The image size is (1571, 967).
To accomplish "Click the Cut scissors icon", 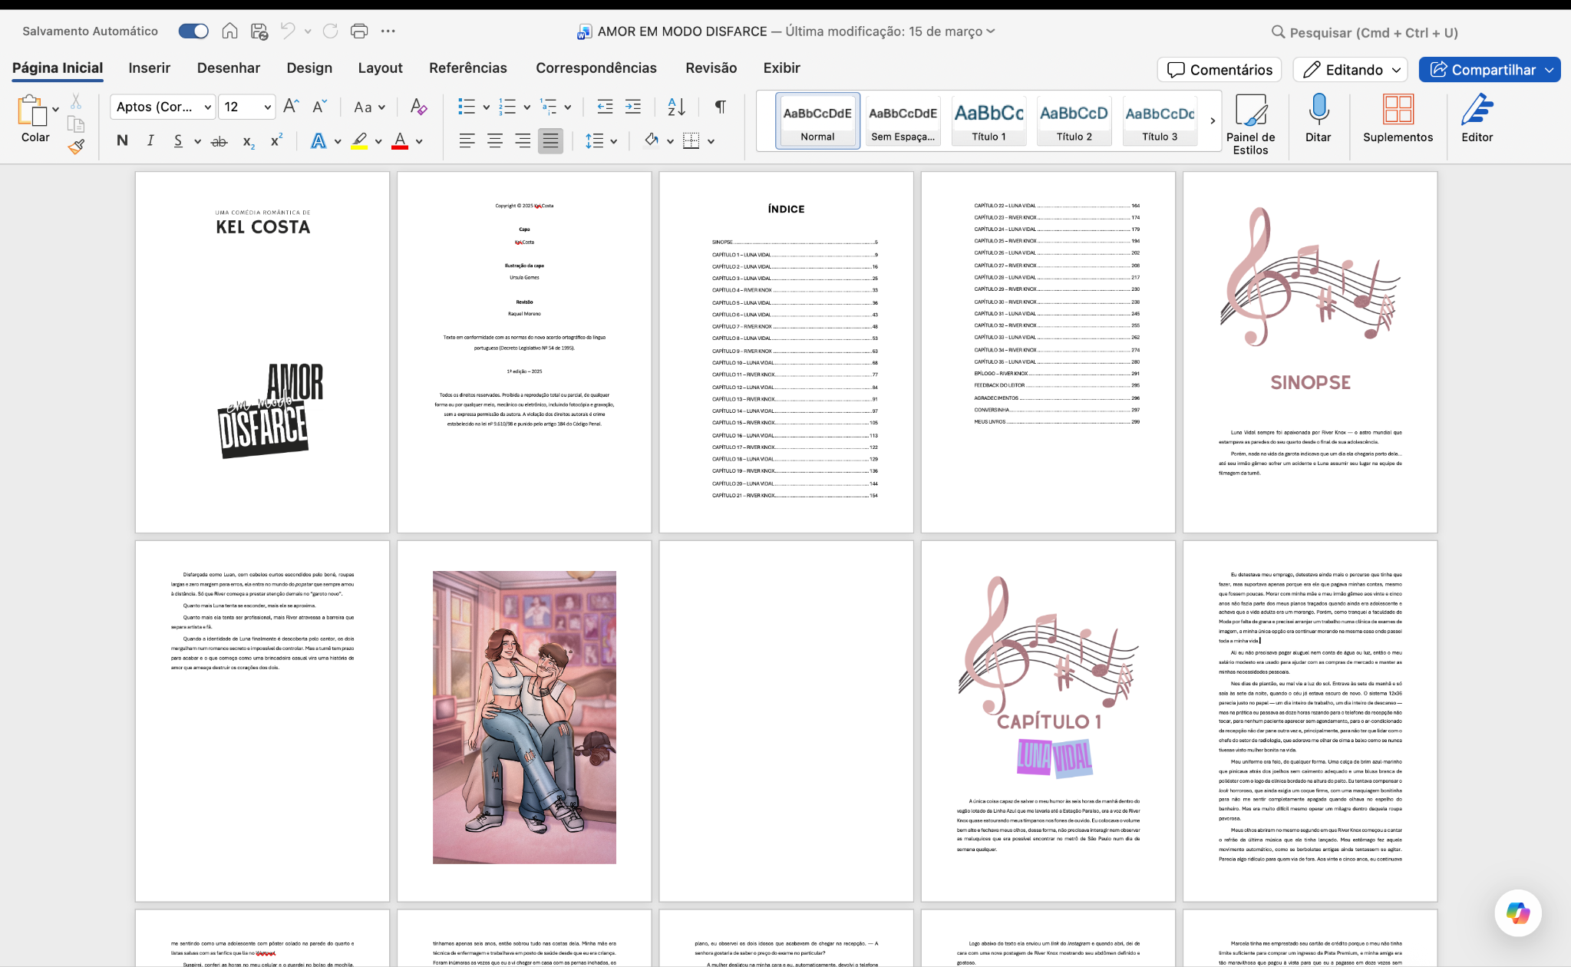I will tap(76, 101).
